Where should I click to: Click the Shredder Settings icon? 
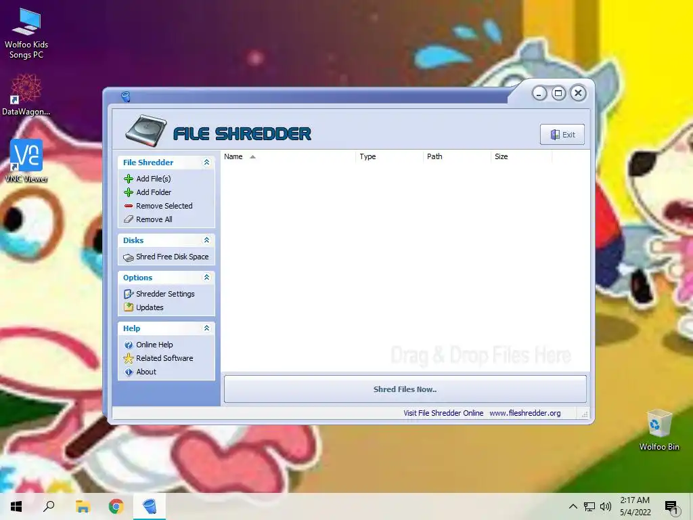click(x=129, y=294)
